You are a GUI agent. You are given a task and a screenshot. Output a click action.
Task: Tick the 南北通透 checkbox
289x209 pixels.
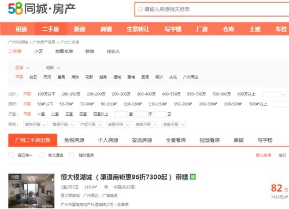point(41,155)
